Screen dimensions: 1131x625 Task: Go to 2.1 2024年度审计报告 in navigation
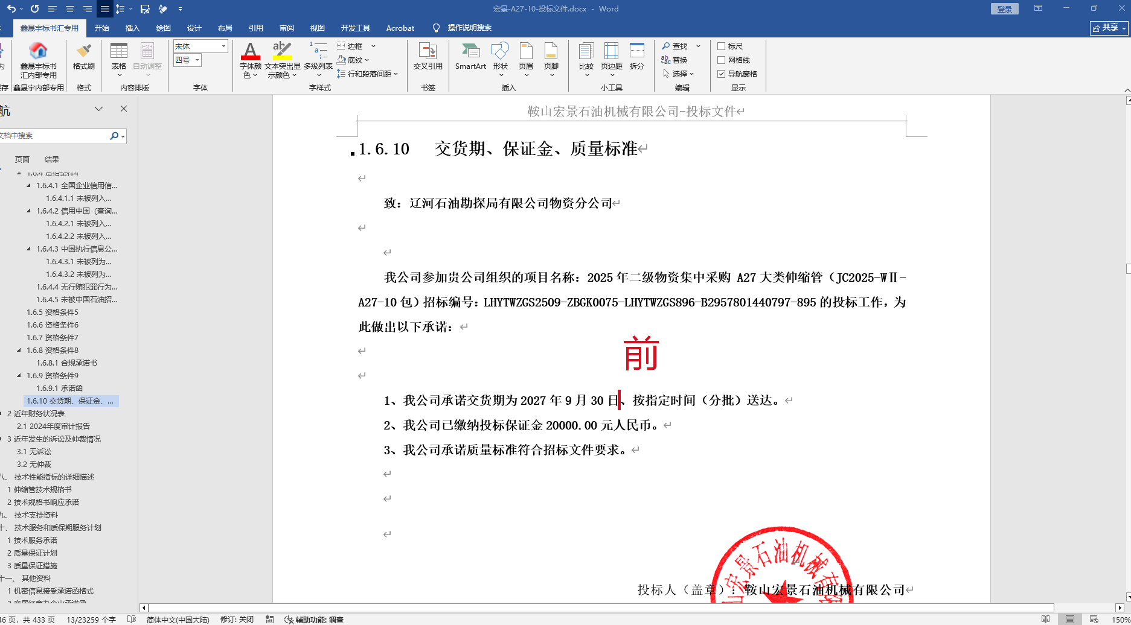pos(53,426)
